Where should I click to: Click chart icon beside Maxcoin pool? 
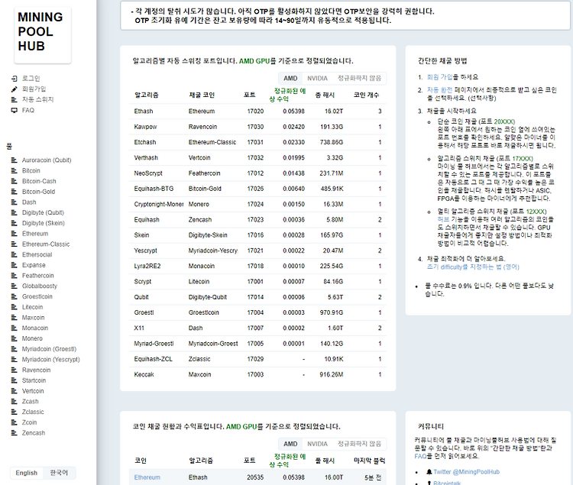15,318
